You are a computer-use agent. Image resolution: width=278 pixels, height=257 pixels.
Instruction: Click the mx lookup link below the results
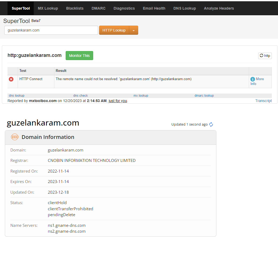141,95
